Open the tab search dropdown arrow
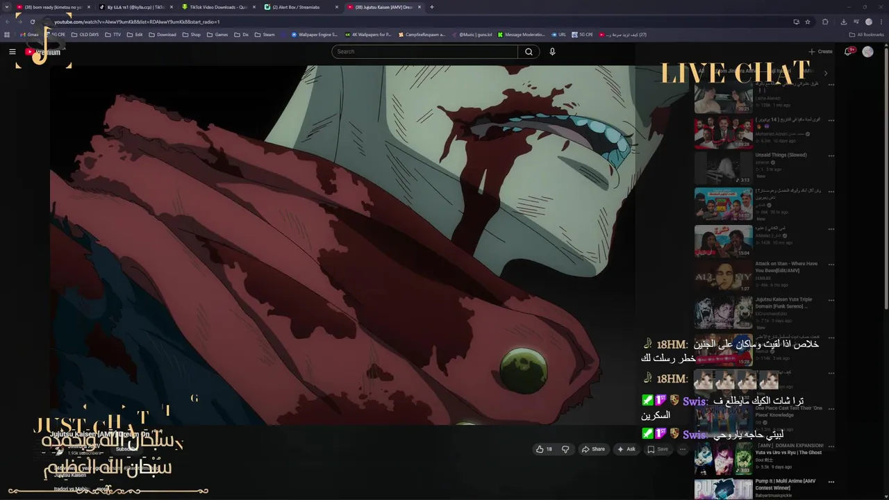 (x=7, y=7)
